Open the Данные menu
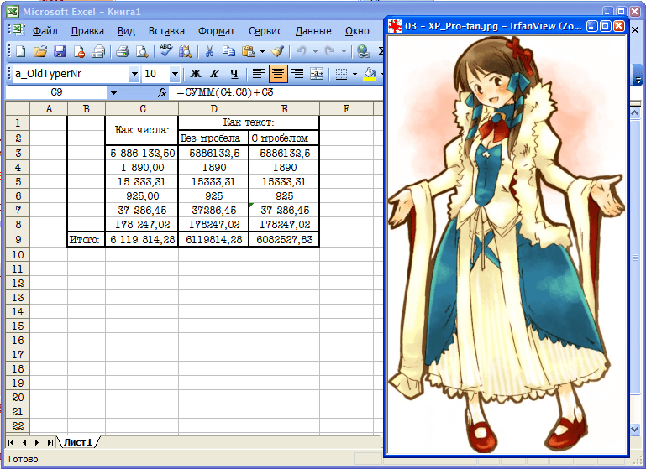646x469 pixels. 313,31
